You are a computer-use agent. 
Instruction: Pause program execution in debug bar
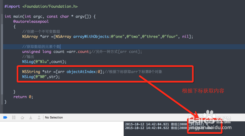(14, 117)
